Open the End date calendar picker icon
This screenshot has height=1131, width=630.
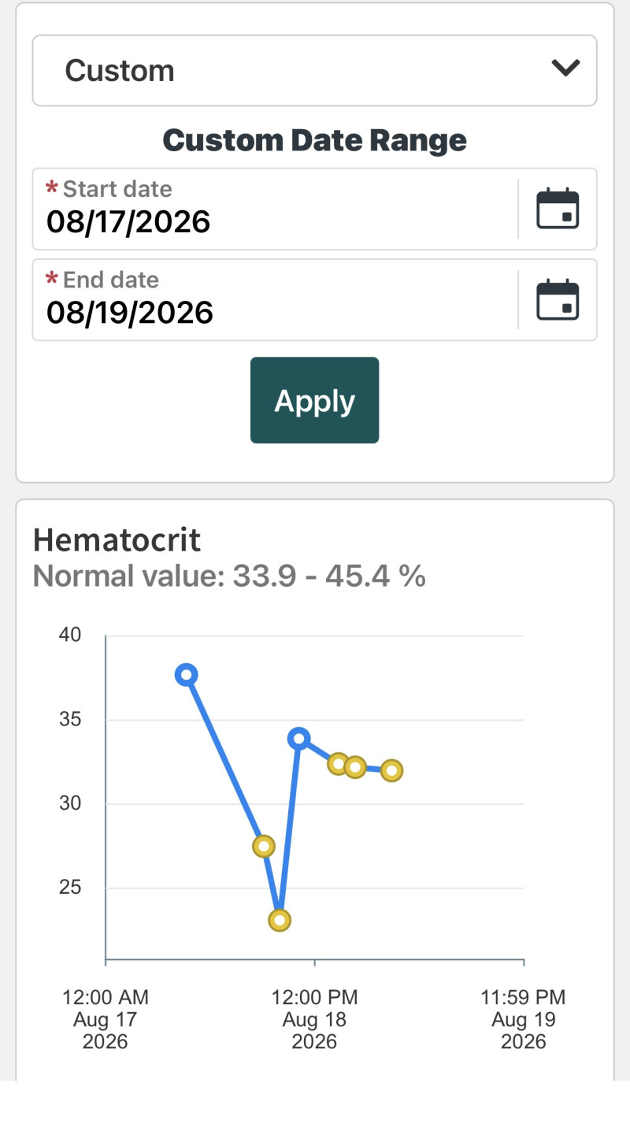pyautogui.click(x=558, y=300)
